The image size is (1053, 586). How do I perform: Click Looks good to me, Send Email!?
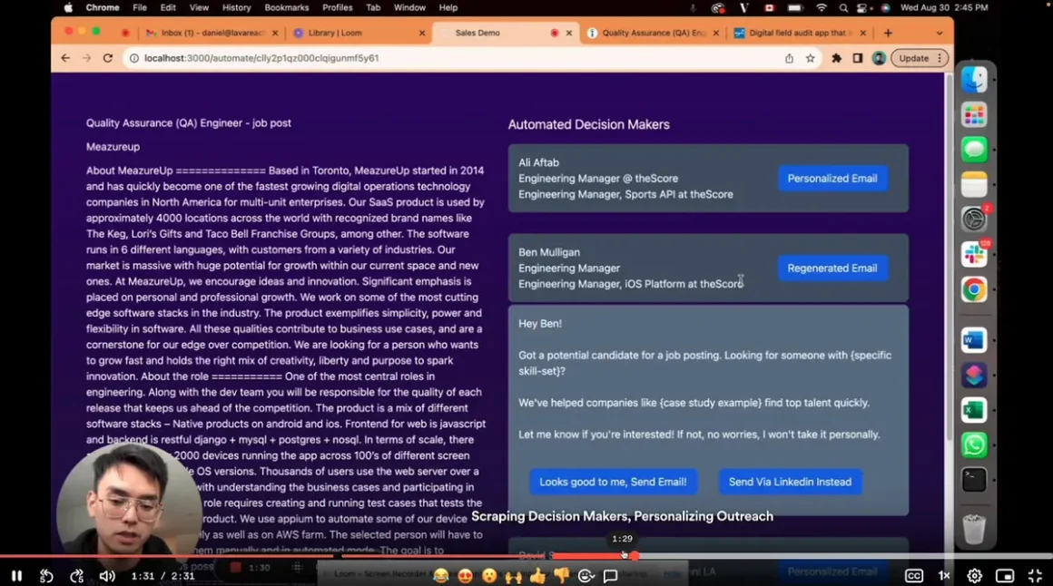(613, 482)
